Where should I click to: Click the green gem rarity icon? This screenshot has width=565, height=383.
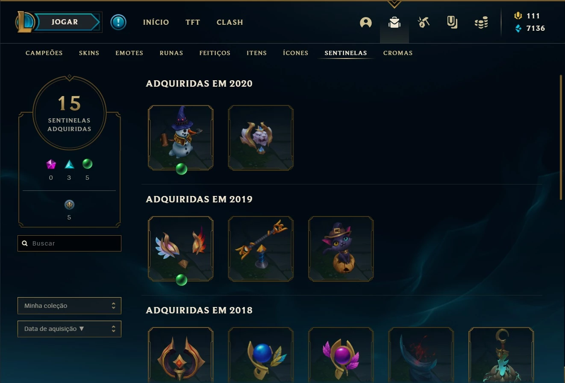87,164
